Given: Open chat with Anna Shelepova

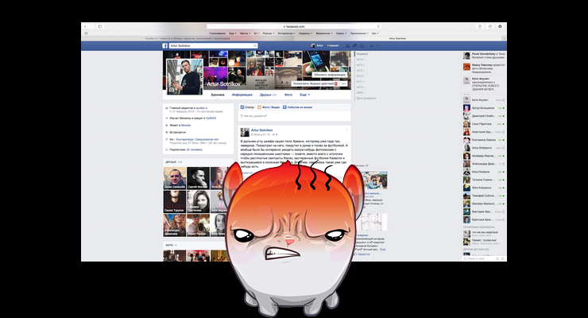Looking at the screenshot, I should tap(484, 148).
